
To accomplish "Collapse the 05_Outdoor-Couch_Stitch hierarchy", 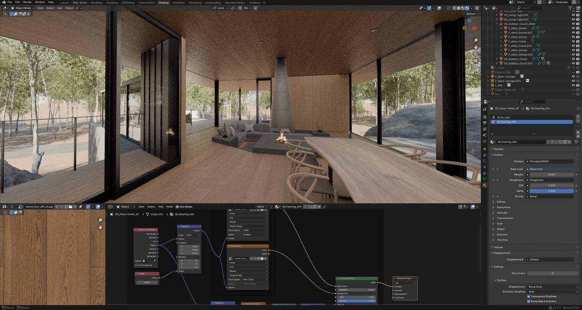I will (497, 24).
